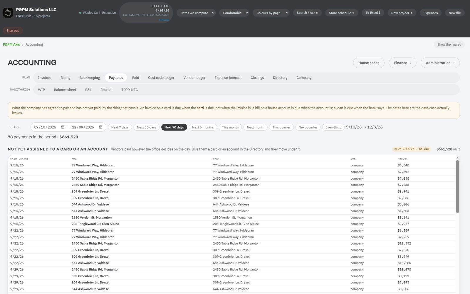
Task: Click 1580 Verdon St, Morganton in Who column
Action: tap(92, 218)
